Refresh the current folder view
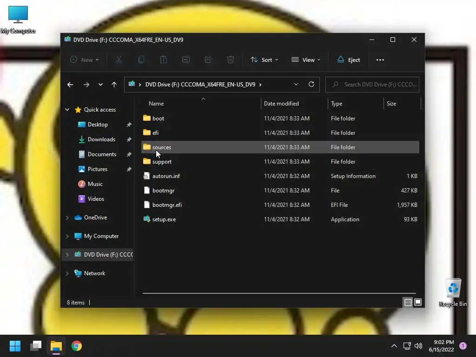Image resolution: width=476 pixels, height=357 pixels. coord(311,85)
